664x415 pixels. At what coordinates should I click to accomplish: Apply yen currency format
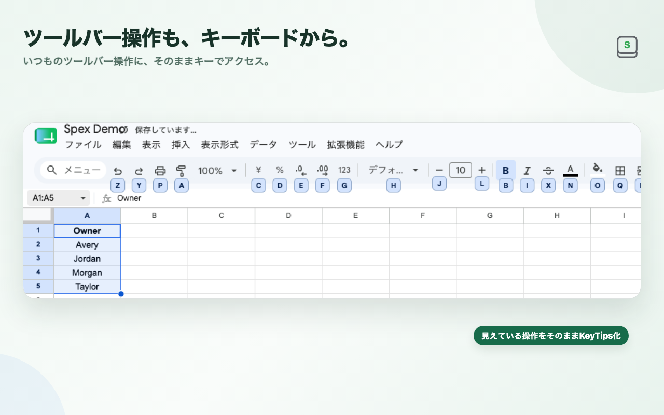click(258, 170)
